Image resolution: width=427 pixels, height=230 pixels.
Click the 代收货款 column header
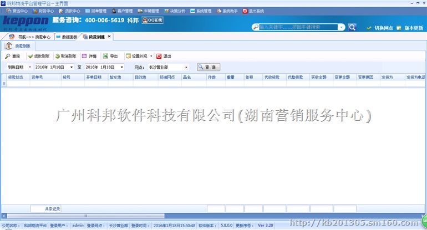click(x=274, y=77)
